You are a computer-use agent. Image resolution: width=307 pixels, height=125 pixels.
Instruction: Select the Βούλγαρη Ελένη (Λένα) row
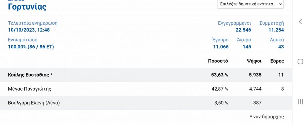point(146,103)
